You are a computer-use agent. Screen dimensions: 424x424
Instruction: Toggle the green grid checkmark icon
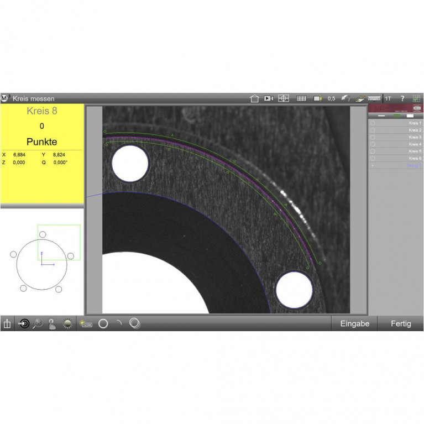click(416, 98)
